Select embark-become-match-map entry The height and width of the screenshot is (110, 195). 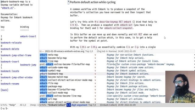[x=54, y=77]
